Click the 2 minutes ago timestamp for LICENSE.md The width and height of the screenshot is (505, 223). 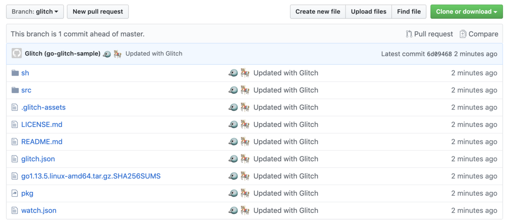tap(474, 124)
